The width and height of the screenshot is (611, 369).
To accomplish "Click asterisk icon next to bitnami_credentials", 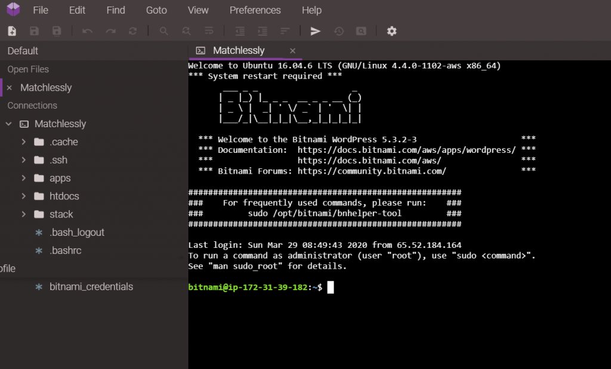I will point(39,287).
